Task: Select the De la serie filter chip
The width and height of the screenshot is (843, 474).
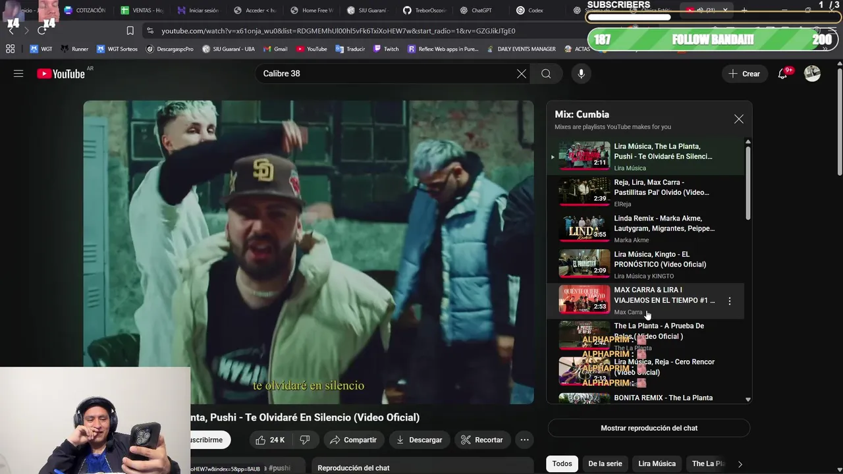Action: coord(605,463)
